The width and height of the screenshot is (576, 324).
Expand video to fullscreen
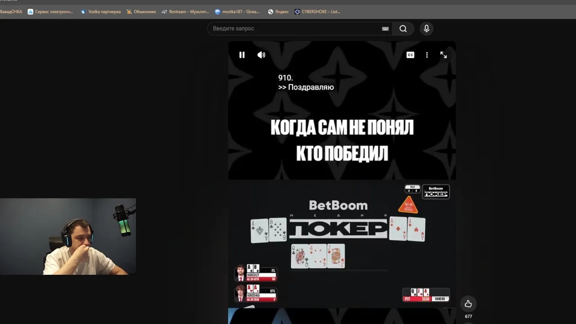pyautogui.click(x=444, y=55)
